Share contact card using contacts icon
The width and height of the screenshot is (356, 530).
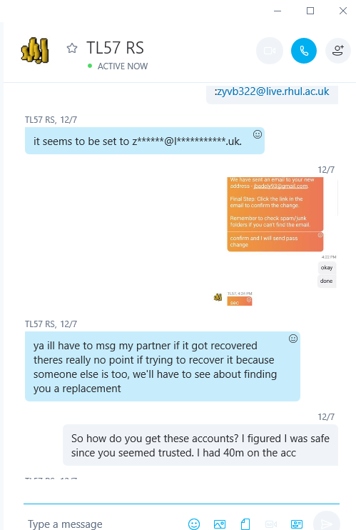point(297,524)
